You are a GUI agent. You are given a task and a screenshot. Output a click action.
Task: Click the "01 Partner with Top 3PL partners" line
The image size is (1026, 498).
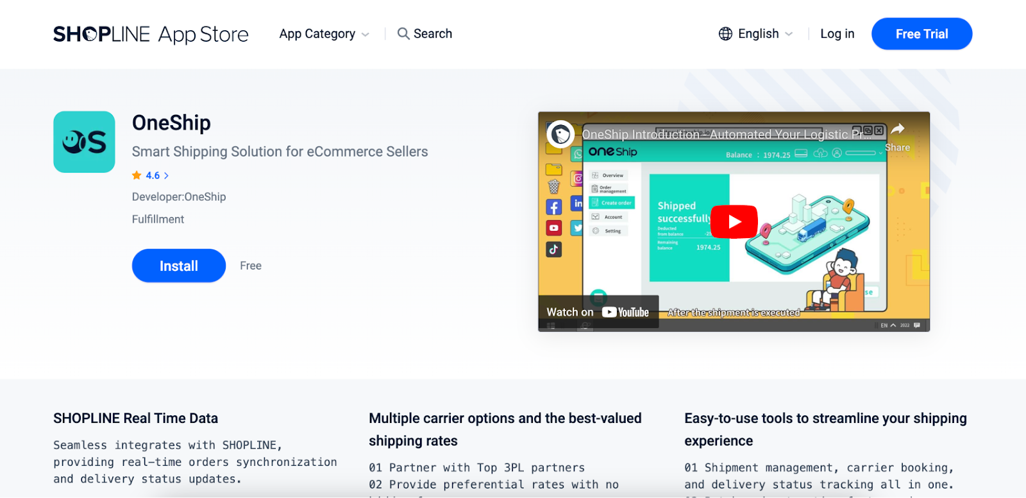[x=476, y=468]
